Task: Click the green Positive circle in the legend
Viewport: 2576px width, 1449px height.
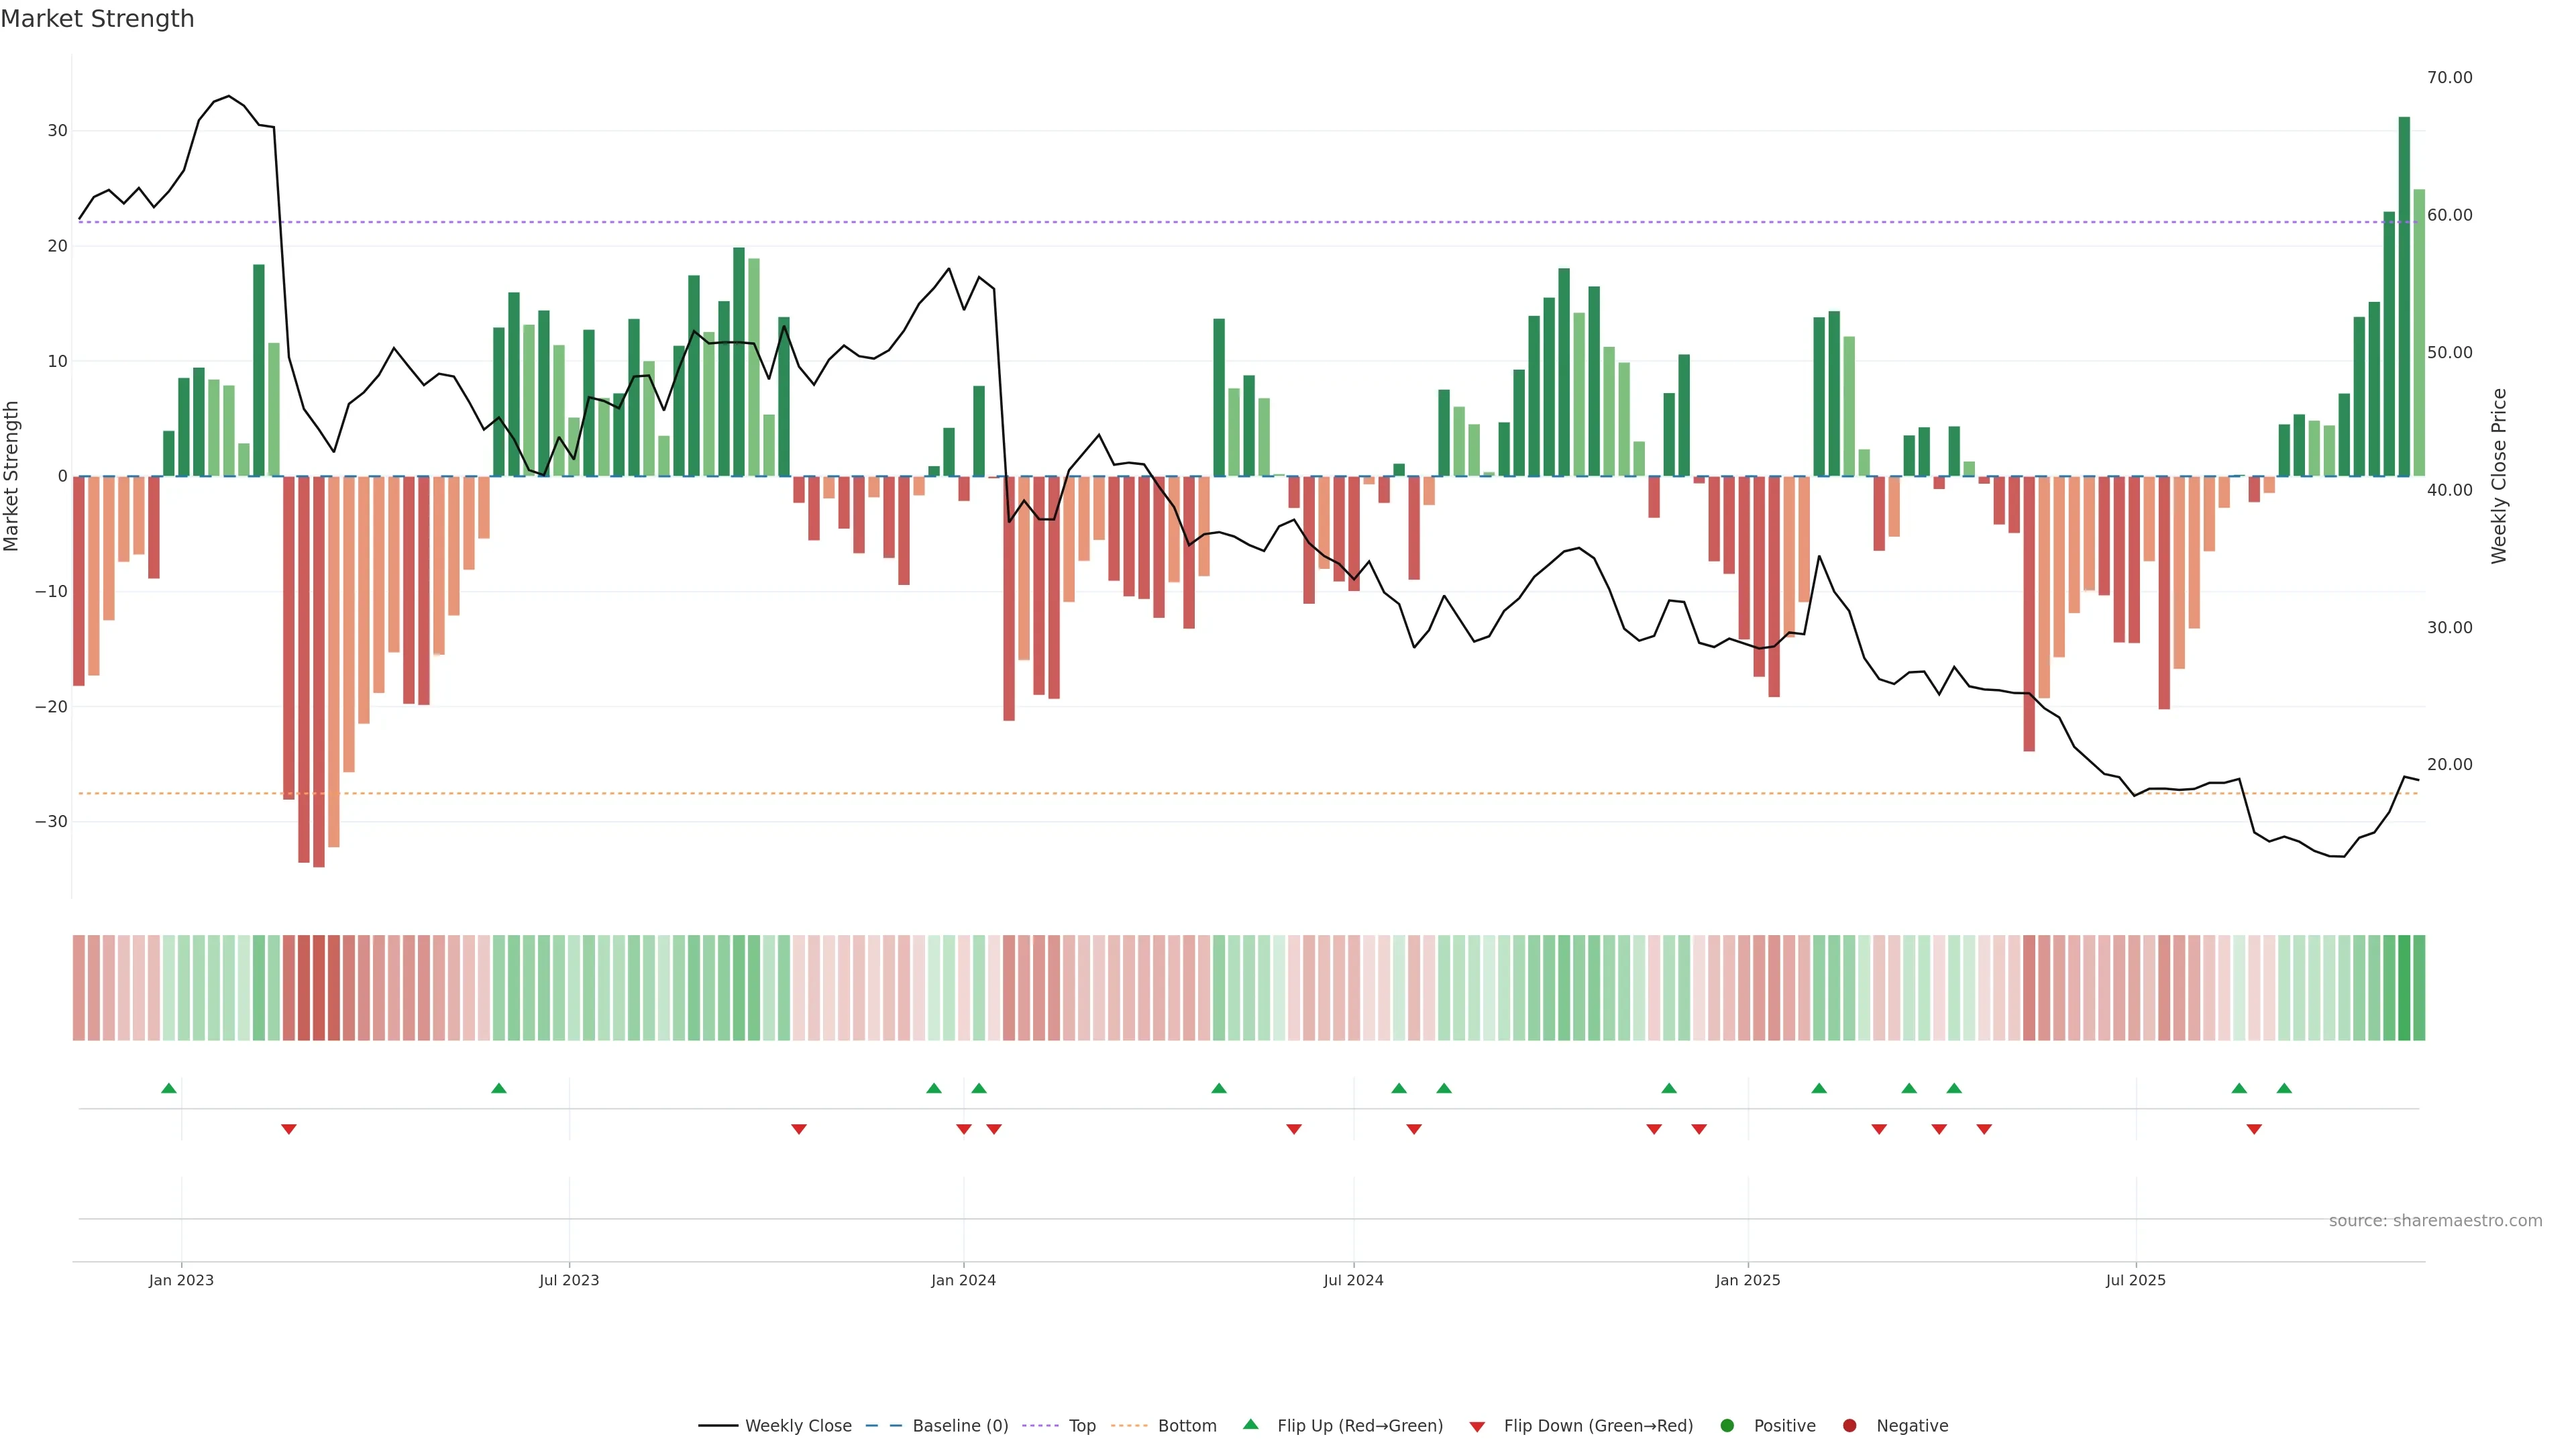Action: (1727, 1425)
